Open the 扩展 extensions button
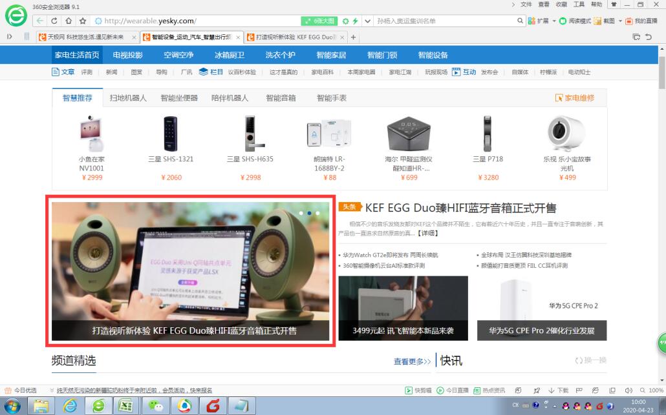Viewport: 666px width, 415px height. (x=538, y=21)
